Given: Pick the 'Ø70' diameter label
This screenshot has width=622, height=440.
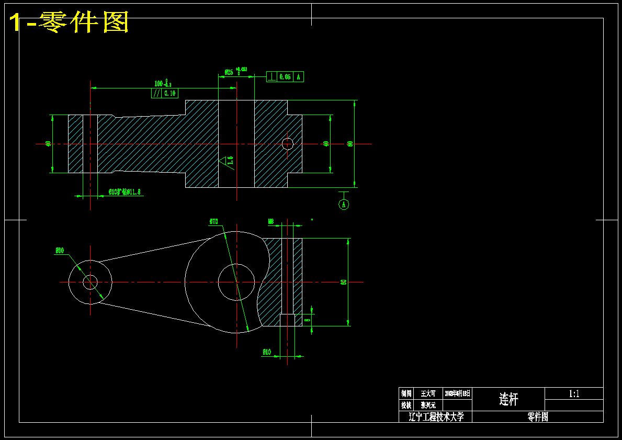Looking at the screenshot, I should point(214,222).
